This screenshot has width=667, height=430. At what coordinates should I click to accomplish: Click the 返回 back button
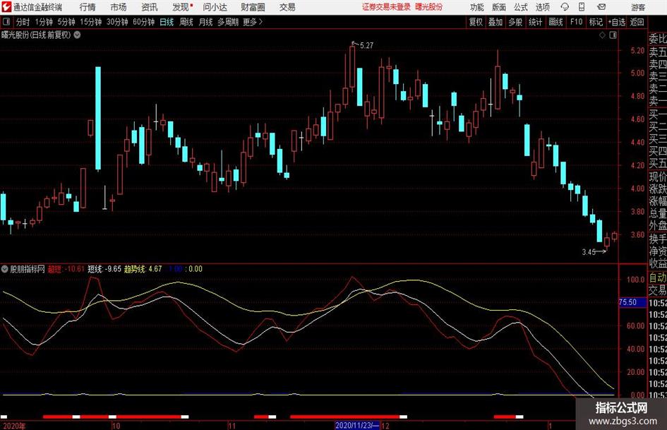point(637,22)
